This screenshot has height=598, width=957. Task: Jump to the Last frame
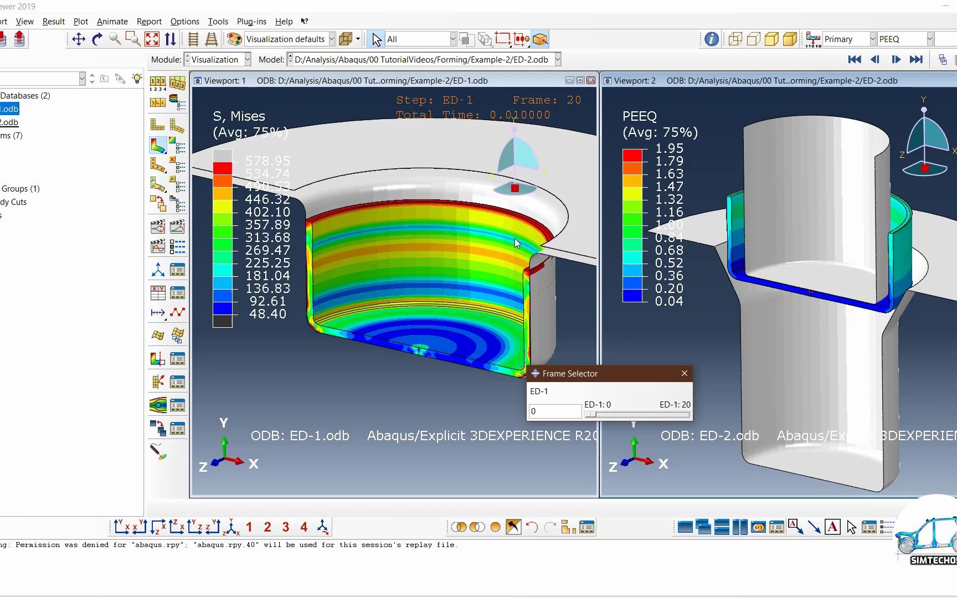[916, 60]
